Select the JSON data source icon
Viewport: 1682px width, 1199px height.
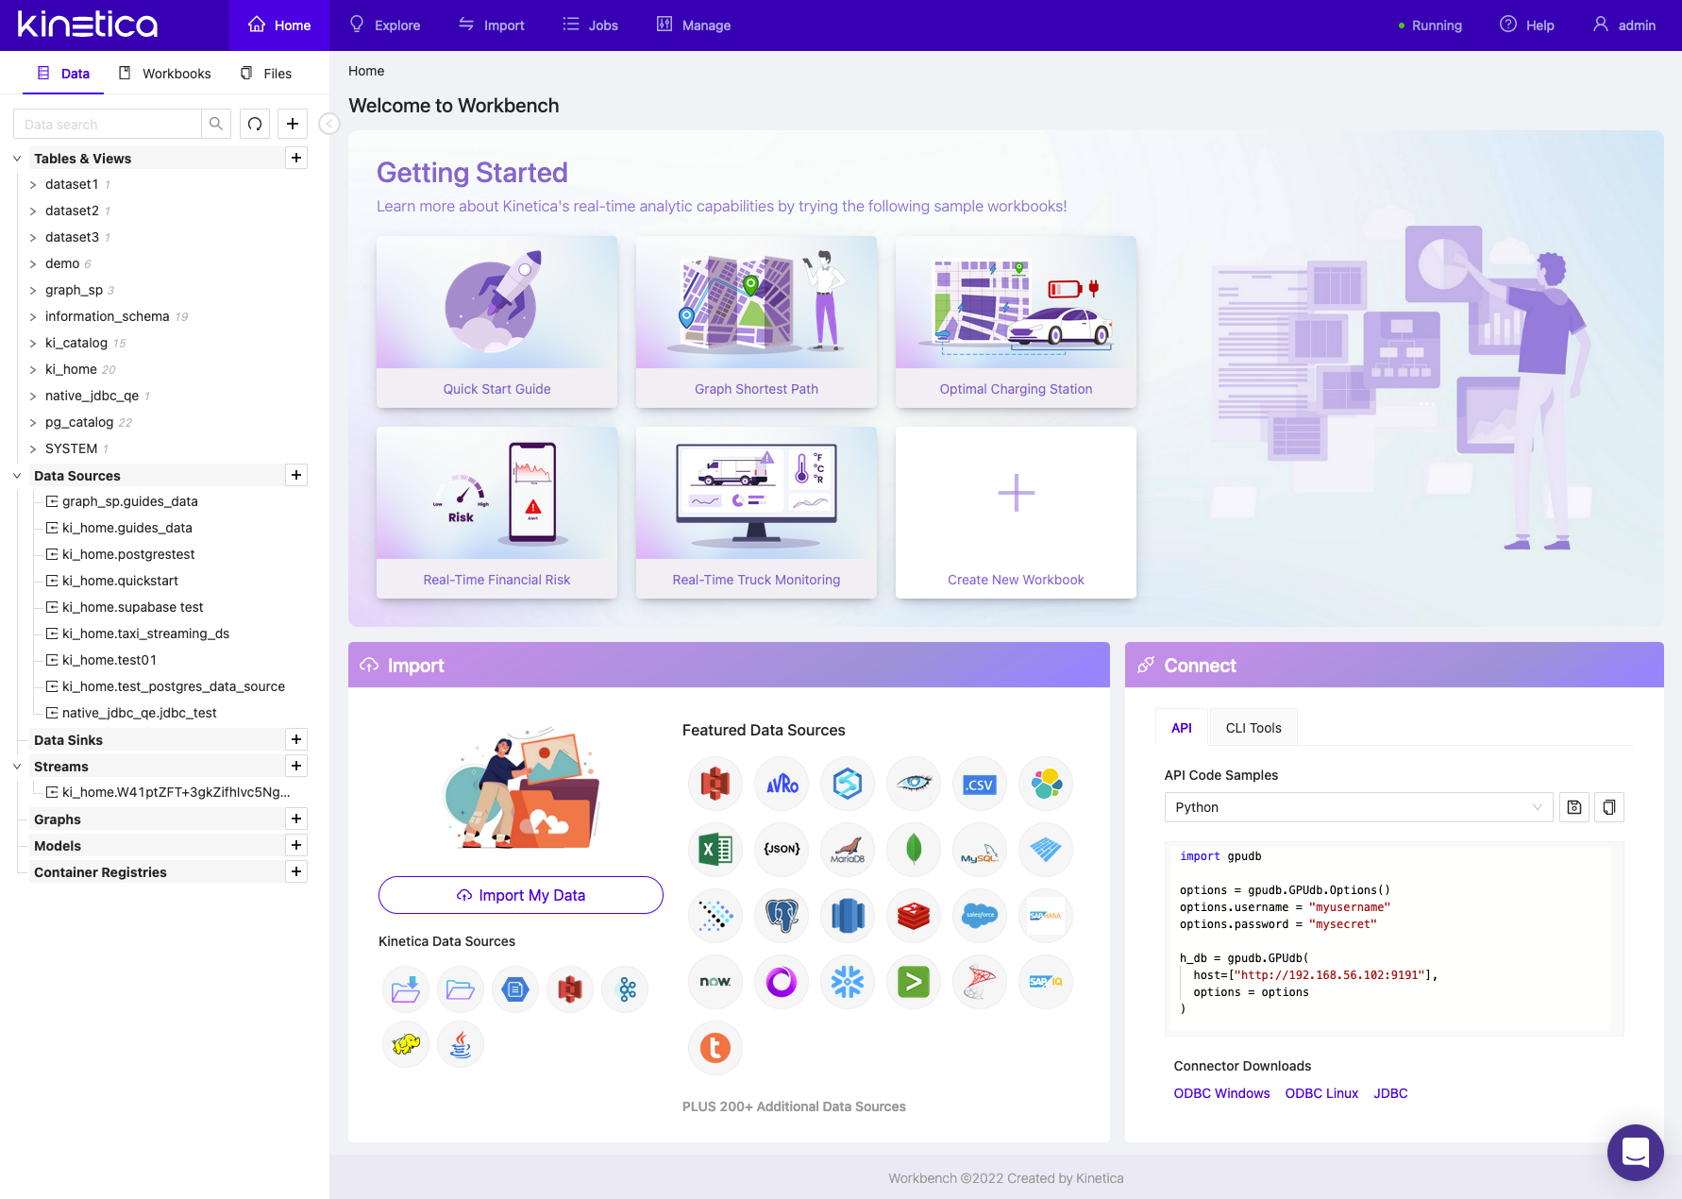tap(782, 850)
